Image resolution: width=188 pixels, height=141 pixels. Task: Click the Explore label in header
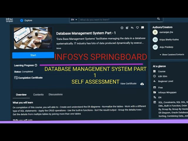pyautogui.click(x=28, y=20)
